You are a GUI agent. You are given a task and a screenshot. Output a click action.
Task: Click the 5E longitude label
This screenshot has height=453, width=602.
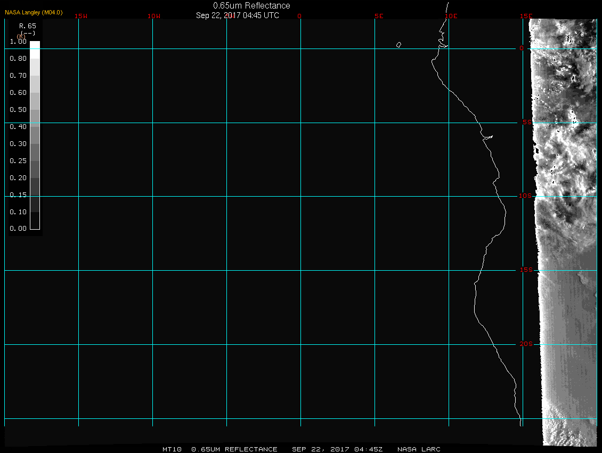click(x=379, y=16)
